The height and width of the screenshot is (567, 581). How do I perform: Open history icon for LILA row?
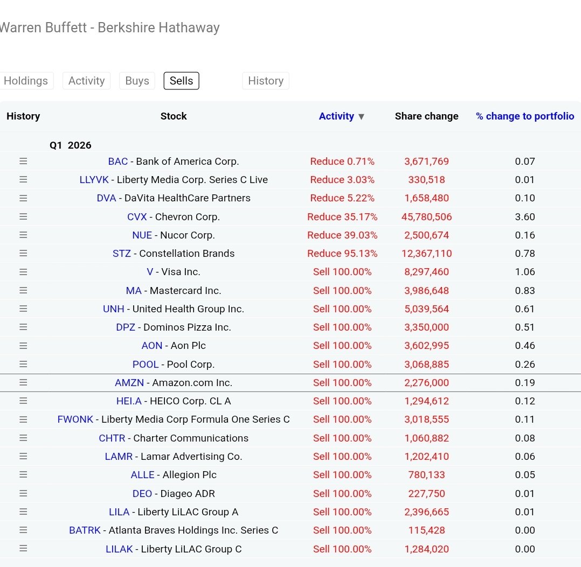(23, 512)
